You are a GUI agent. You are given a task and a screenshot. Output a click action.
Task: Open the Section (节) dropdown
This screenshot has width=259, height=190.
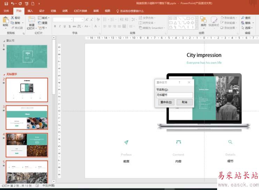click(x=43, y=28)
